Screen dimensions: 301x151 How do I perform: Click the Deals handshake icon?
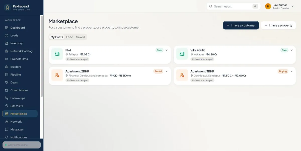pos(7,82)
